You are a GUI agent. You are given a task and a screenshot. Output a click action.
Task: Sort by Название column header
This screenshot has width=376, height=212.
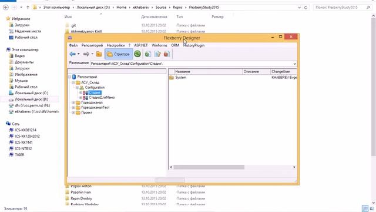[209, 72]
